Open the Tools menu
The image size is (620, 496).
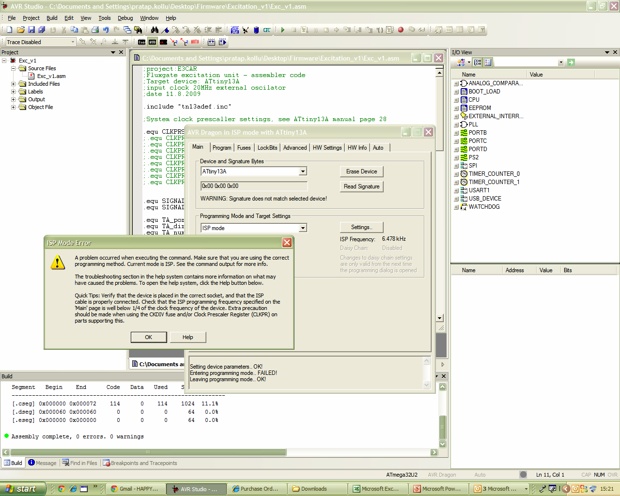(105, 18)
